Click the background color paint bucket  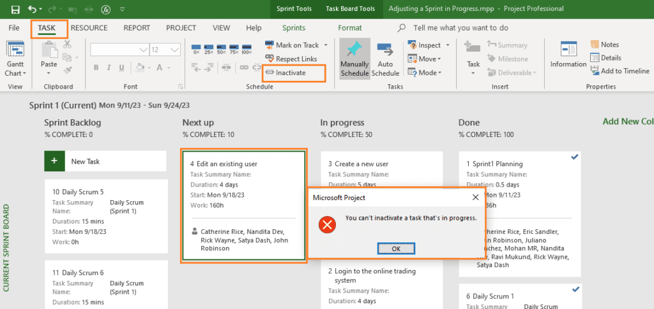pyautogui.click(x=140, y=68)
